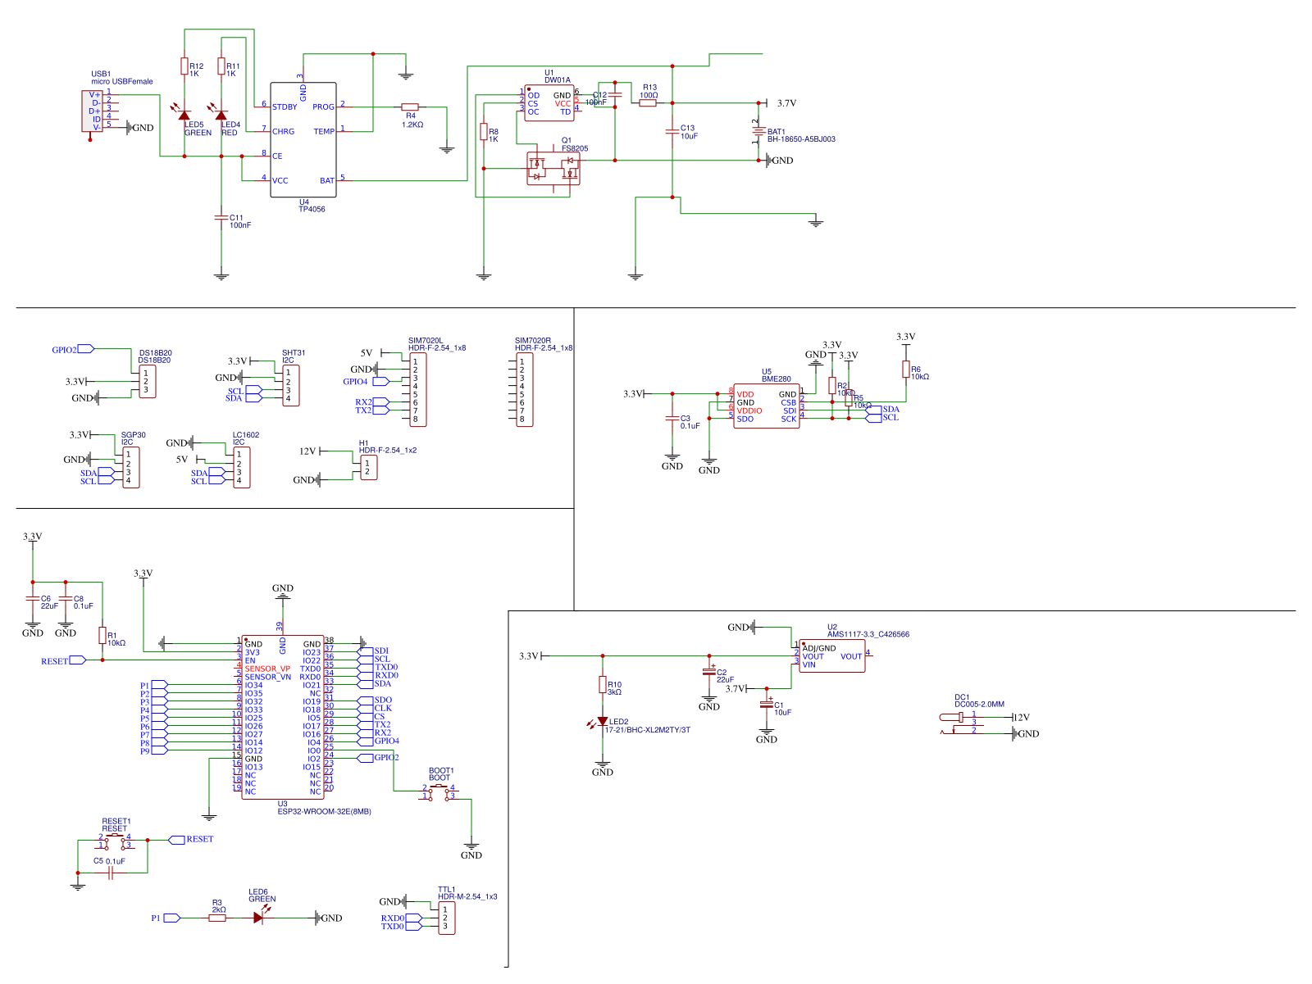1312x984 pixels.
Task: Select the SHT31 I2C header
Action: (290, 385)
